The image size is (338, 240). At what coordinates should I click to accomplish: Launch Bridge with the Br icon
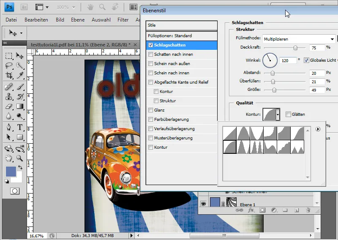[24, 7]
